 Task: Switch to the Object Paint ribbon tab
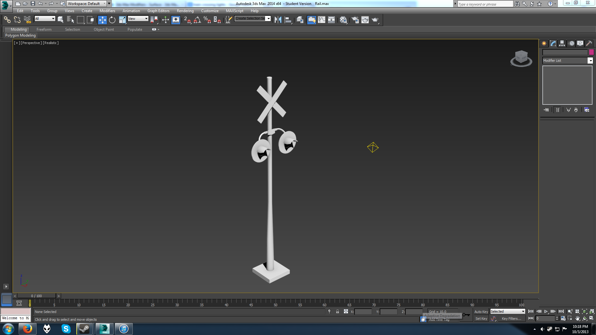tap(104, 29)
